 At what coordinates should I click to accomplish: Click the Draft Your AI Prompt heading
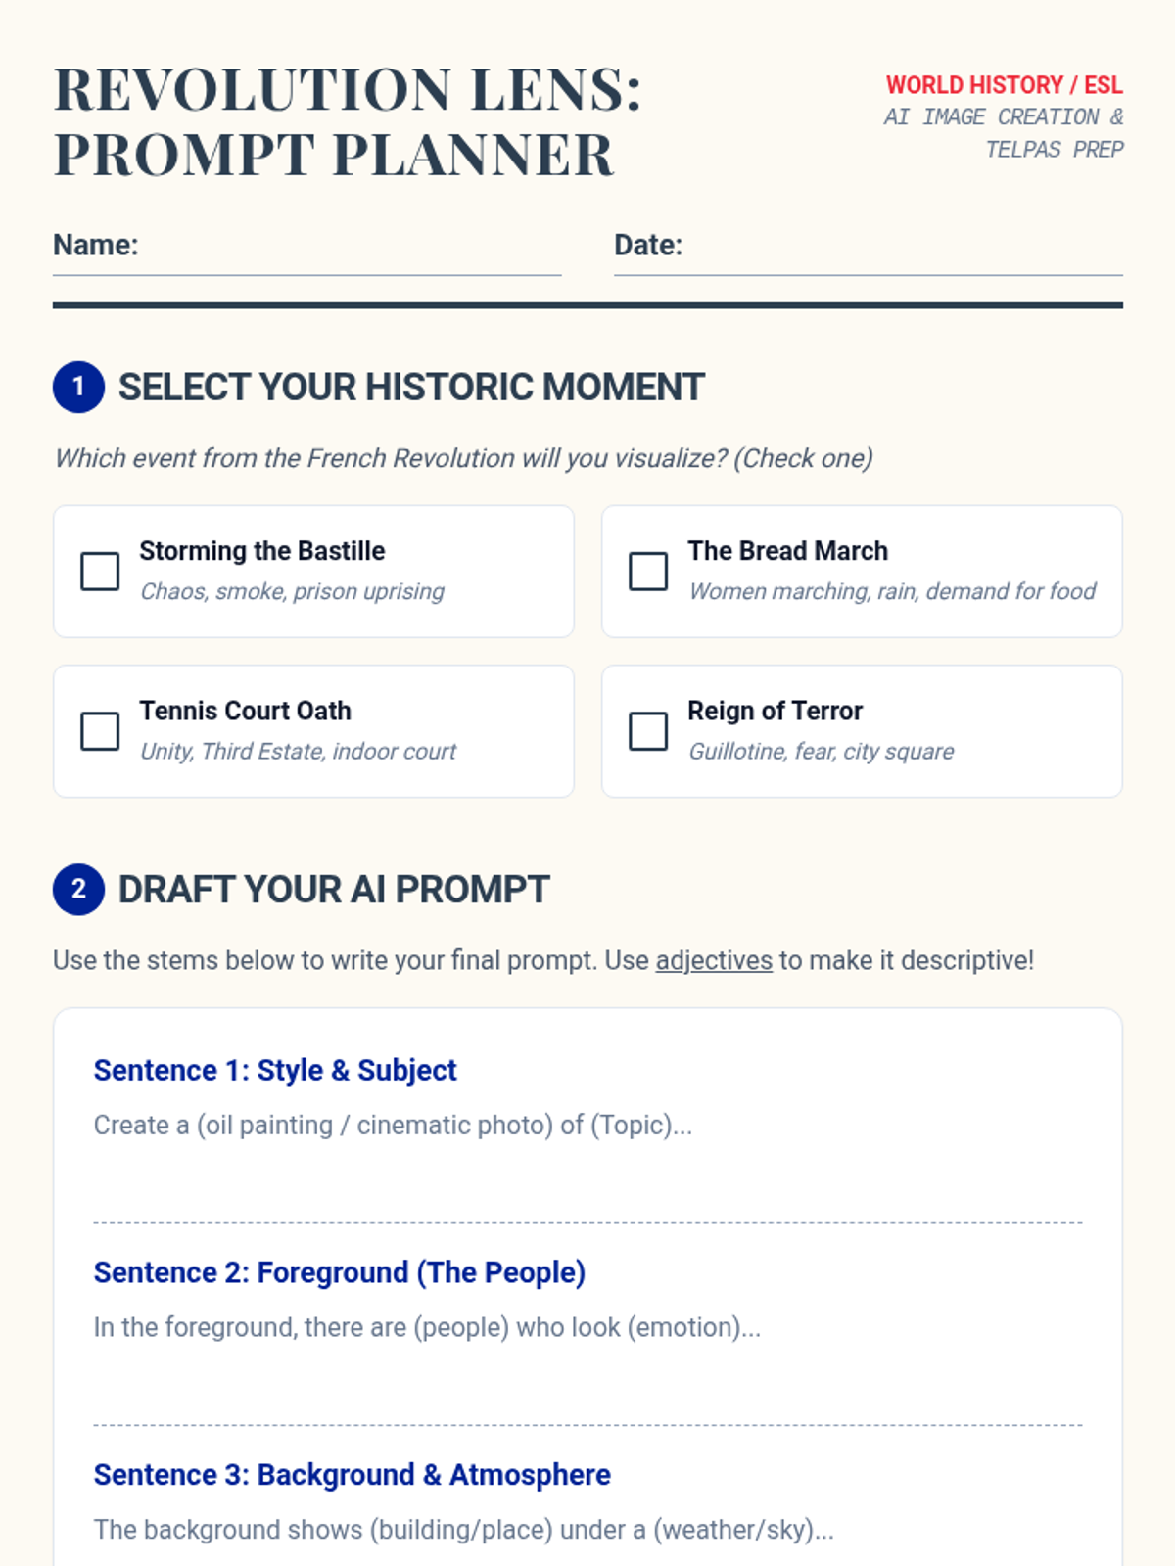point(334,890)
